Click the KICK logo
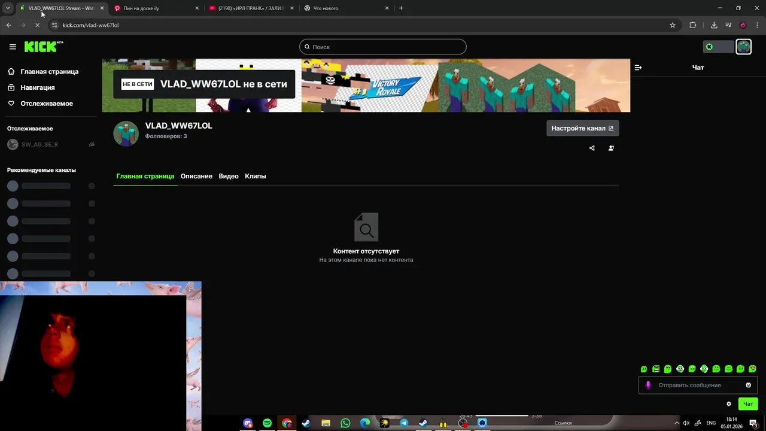This screenshot has height=431, width=766. coord(44,47)
